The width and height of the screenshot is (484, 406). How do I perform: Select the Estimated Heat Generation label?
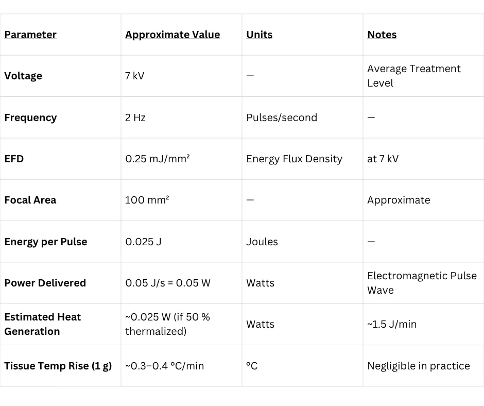point(43,324)
